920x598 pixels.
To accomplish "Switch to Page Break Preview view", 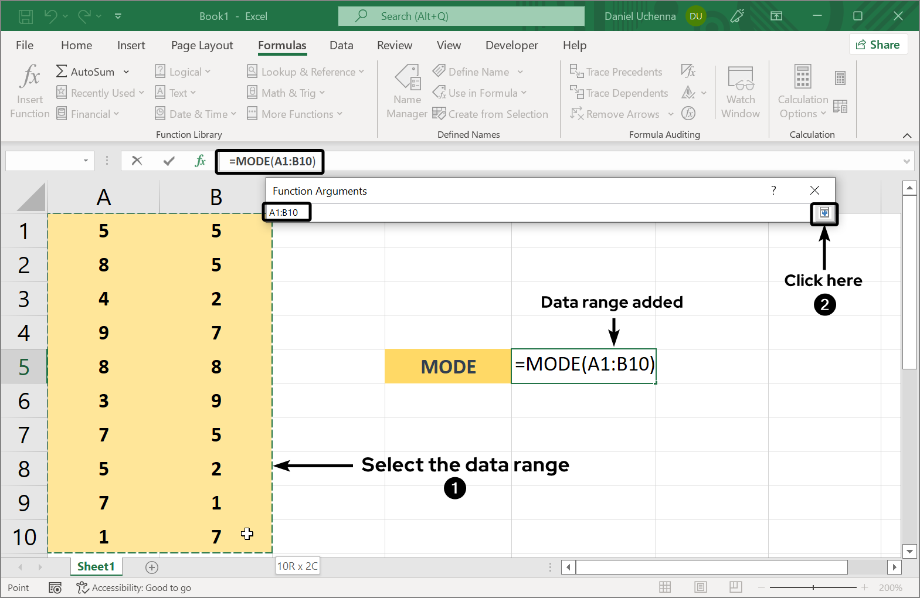I will [x=735, y=587].
